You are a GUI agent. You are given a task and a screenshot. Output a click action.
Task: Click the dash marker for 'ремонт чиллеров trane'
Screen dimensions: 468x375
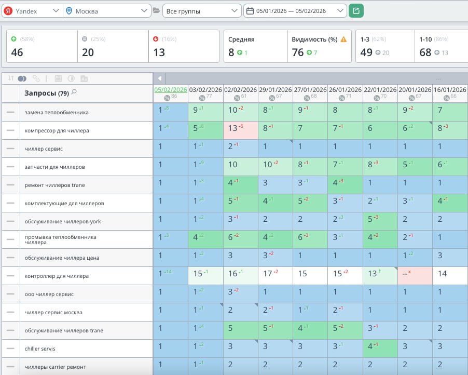(x=10, y=185)
